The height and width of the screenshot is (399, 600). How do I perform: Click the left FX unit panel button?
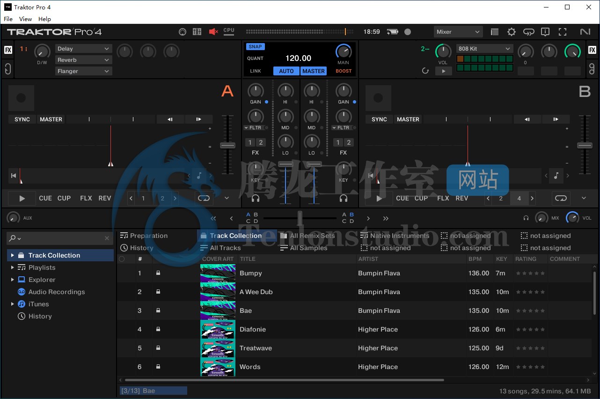coord(8,50)
